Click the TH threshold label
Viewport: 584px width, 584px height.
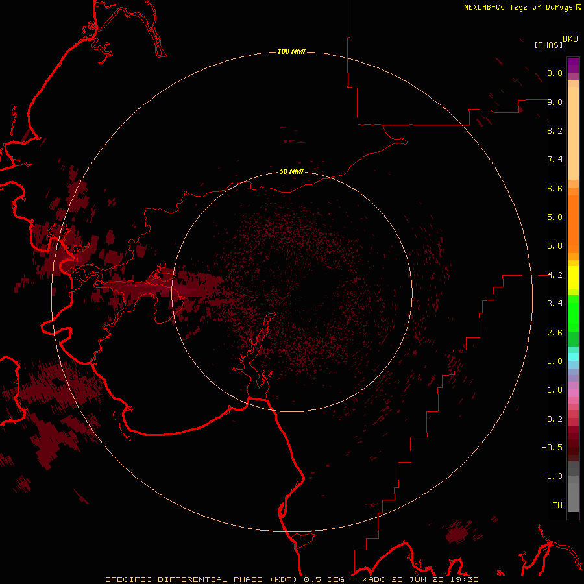[x=557, y=505]
